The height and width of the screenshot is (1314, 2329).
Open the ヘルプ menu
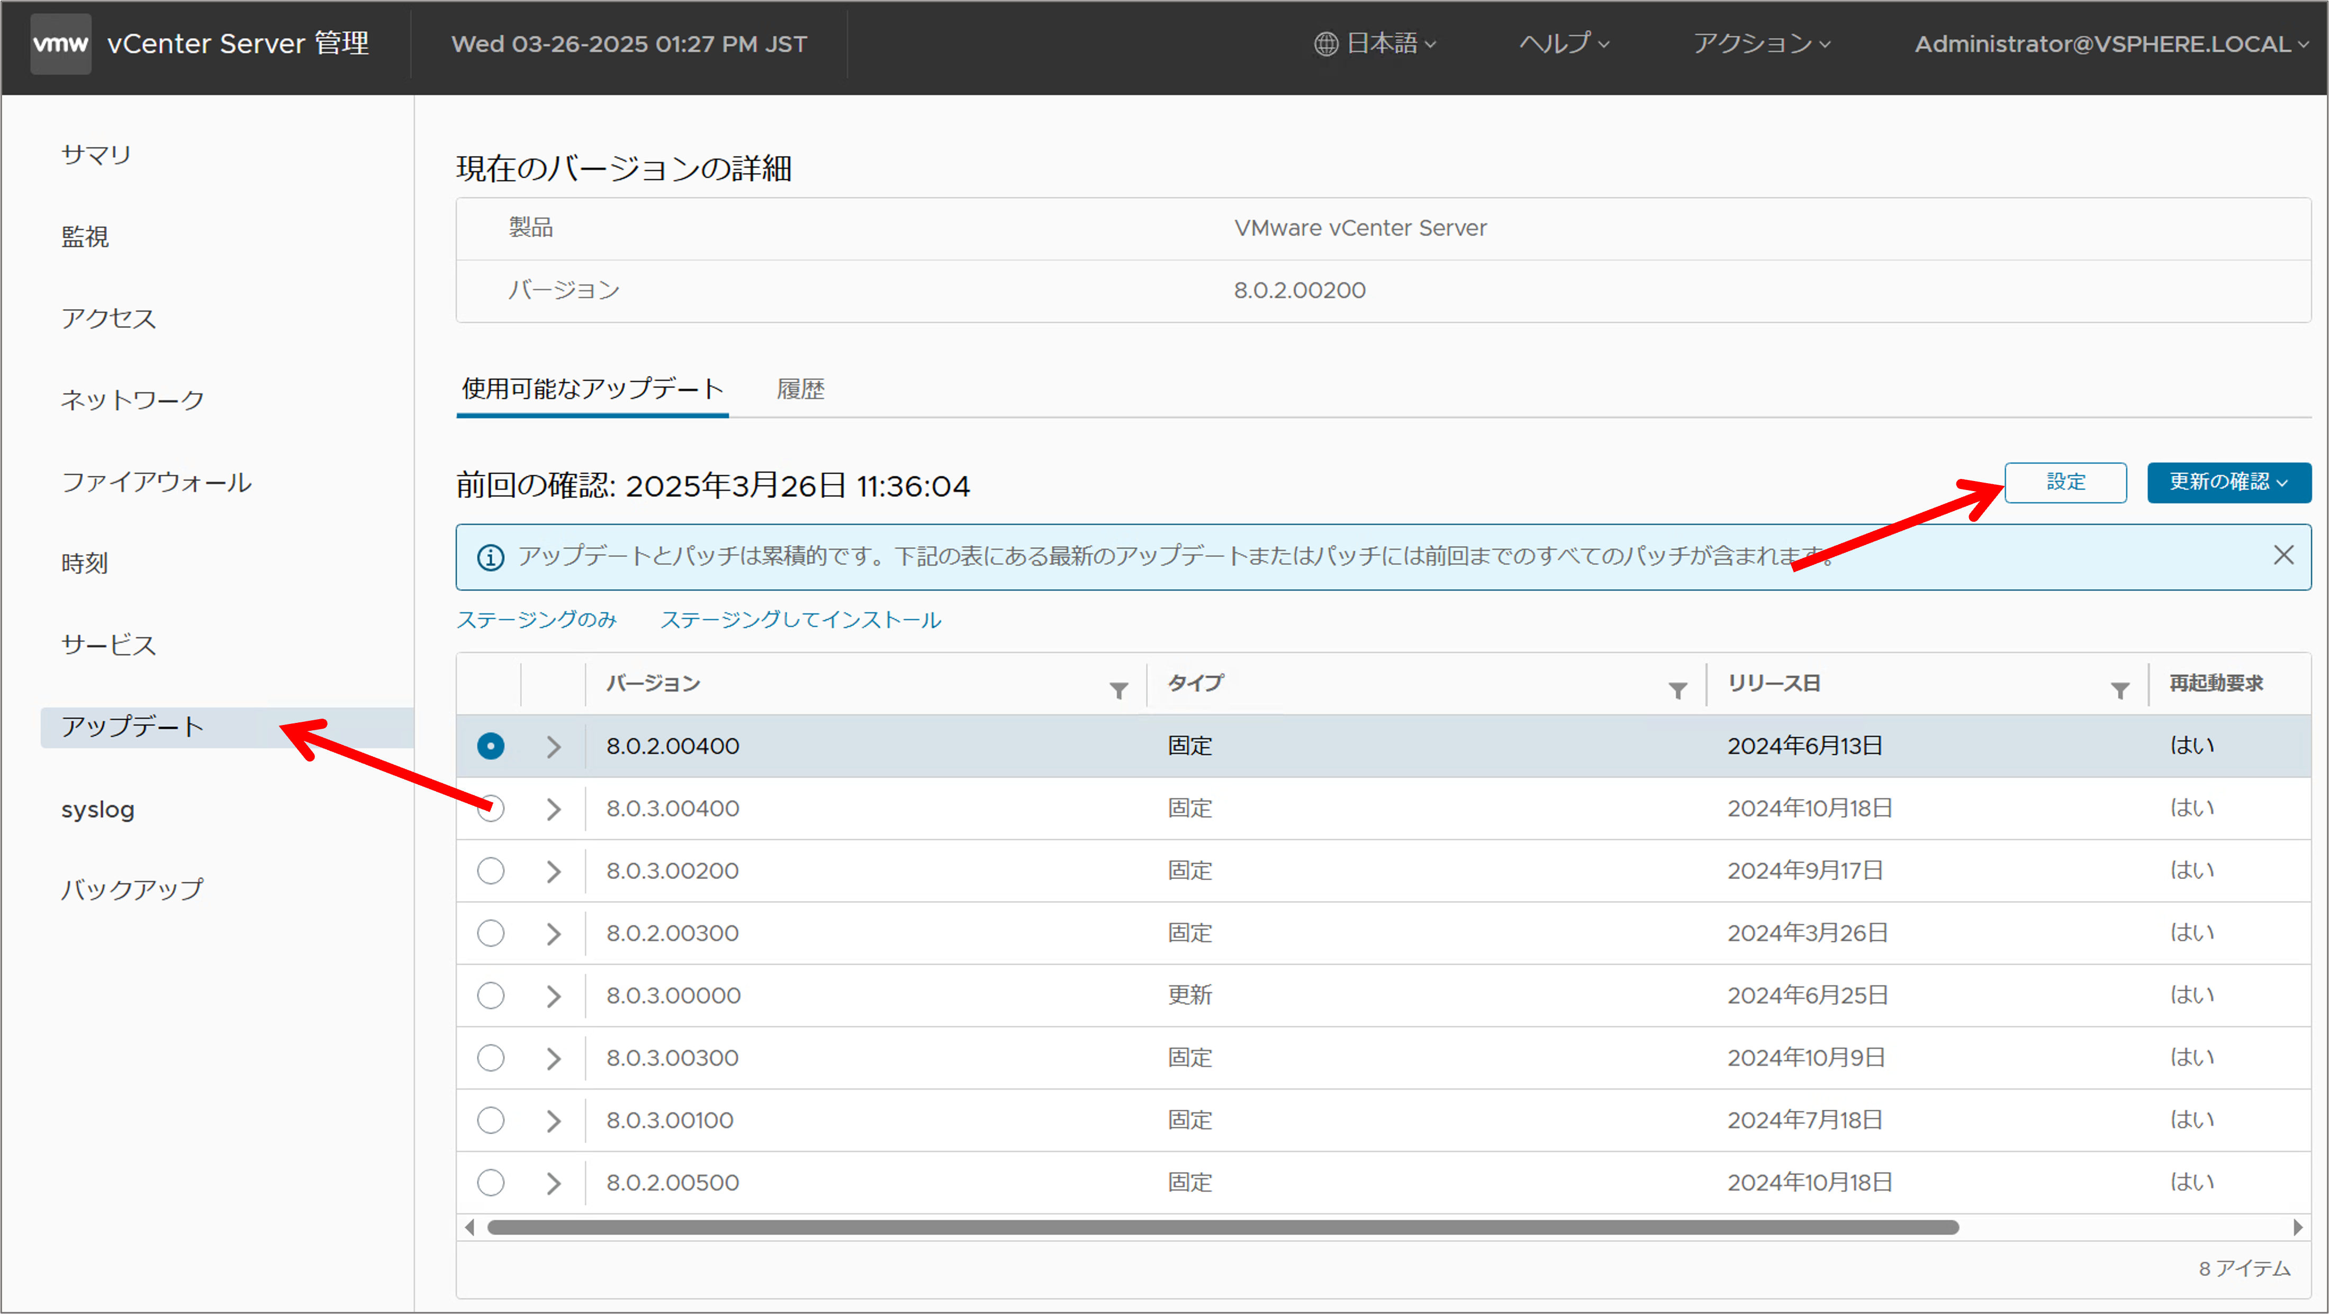pos(1564,43)
